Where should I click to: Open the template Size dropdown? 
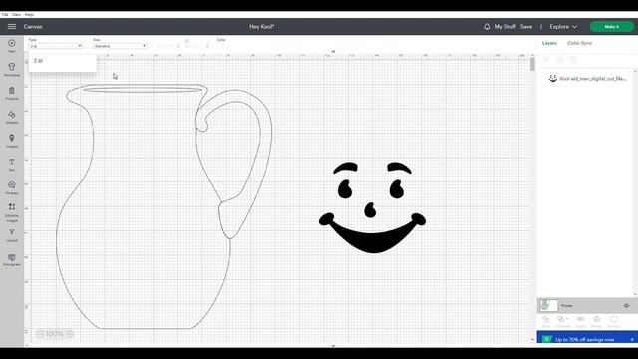[120, 46]
